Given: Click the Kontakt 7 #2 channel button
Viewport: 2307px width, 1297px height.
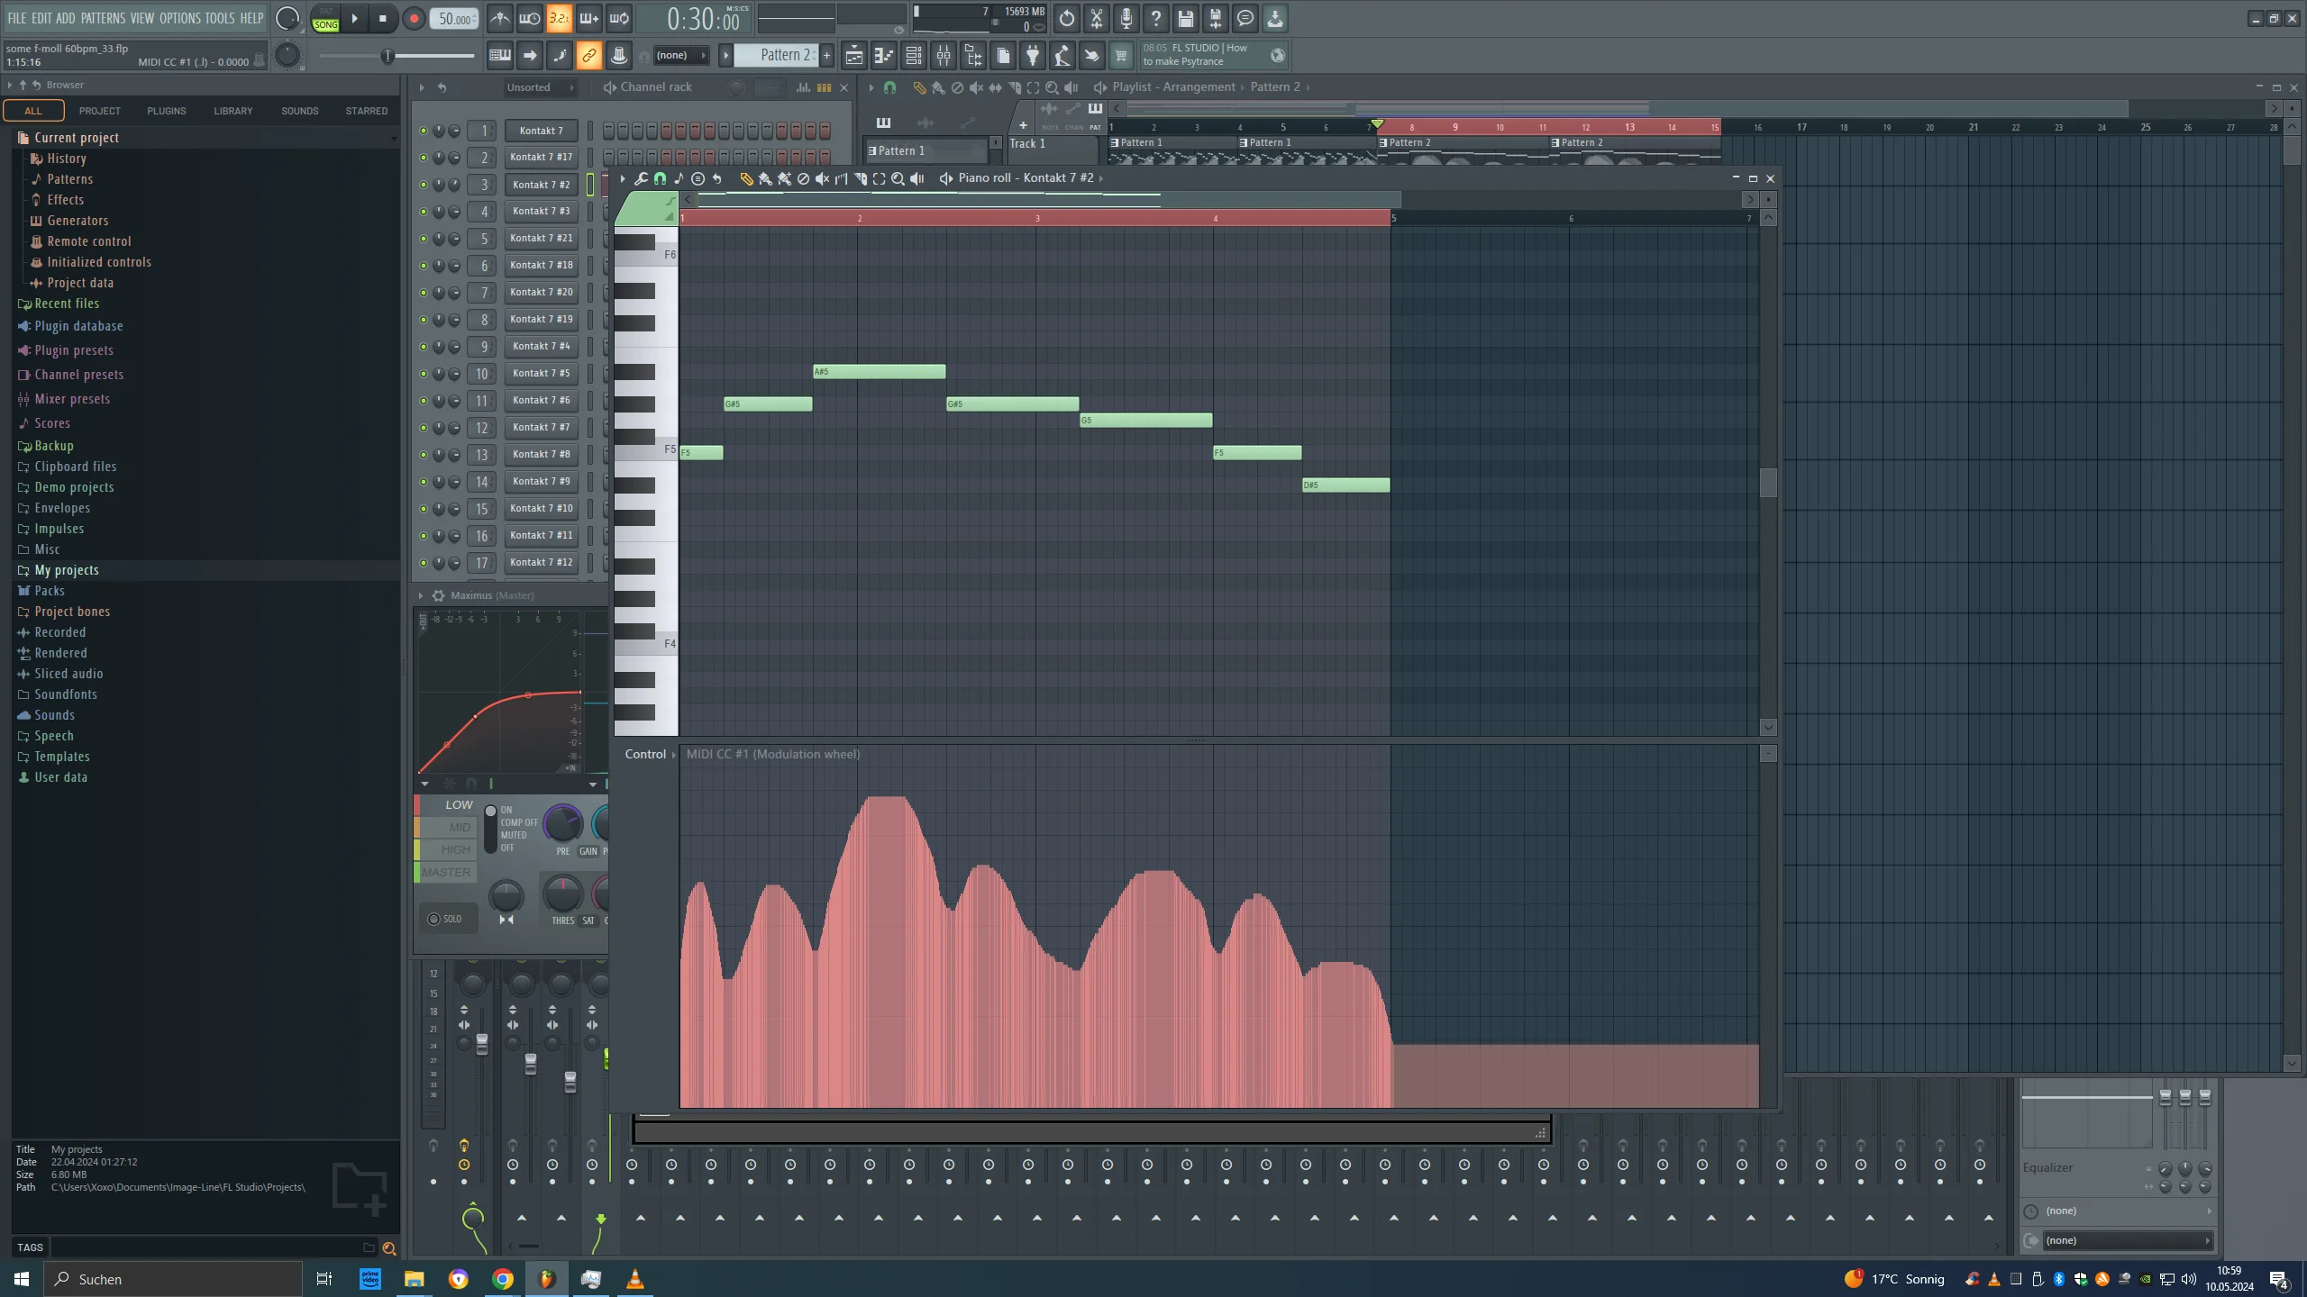Looking at the screenshot, I should [x=541, y=185].
